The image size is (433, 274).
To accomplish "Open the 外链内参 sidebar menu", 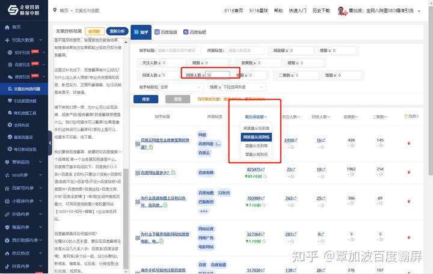I will [24, 214].
